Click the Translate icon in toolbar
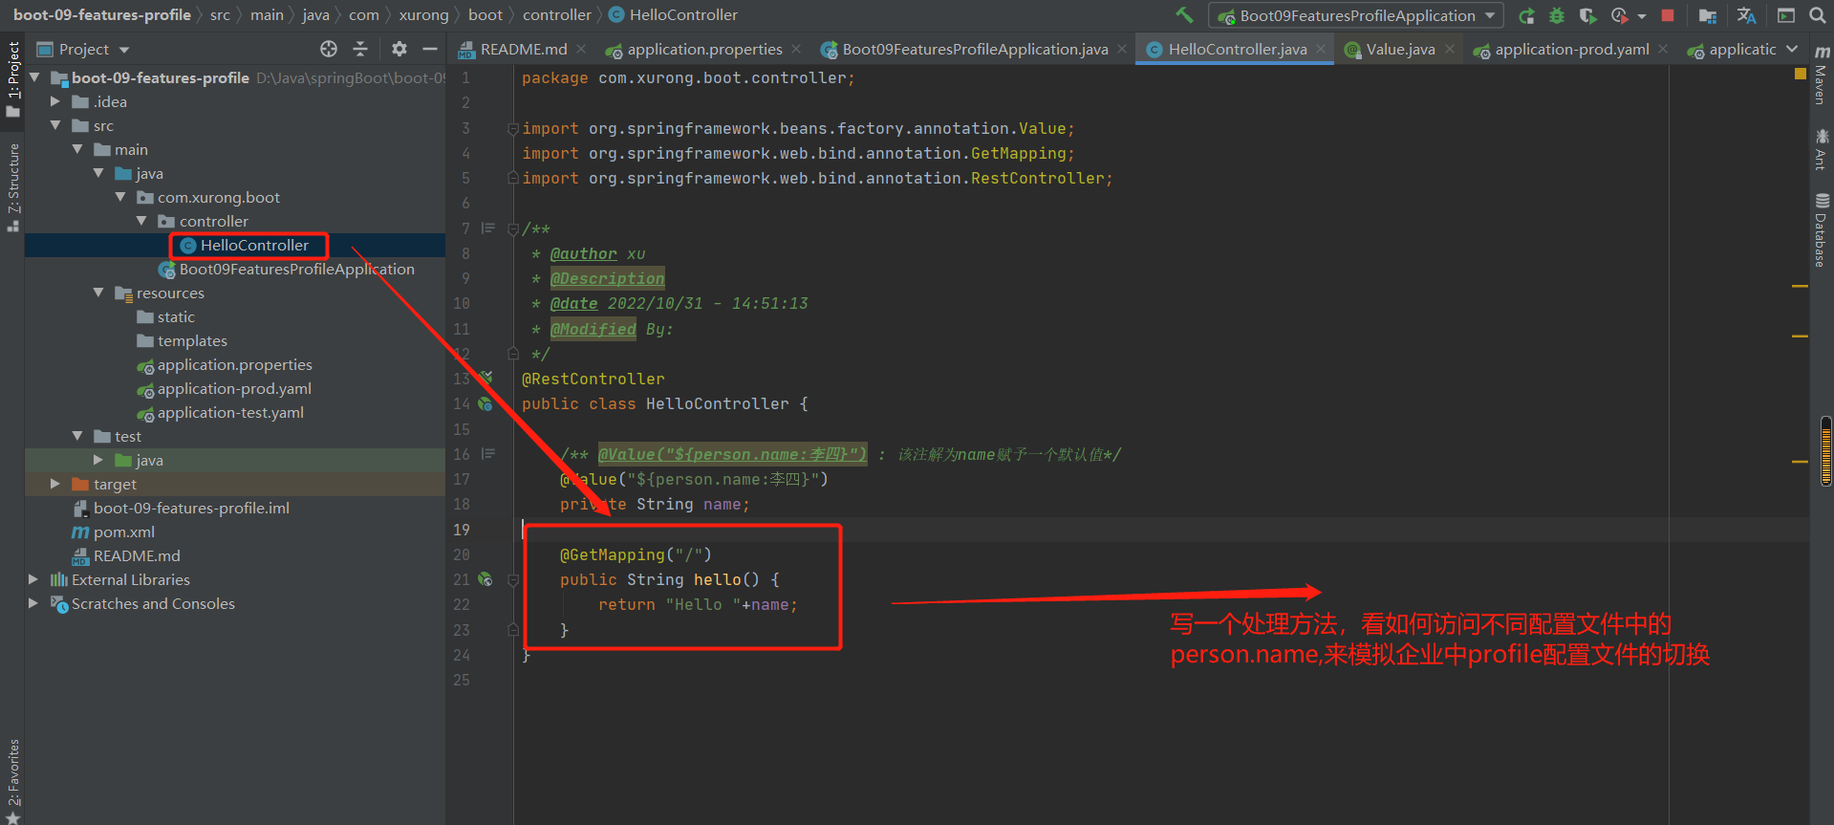The image size is (1834, 825). (x=1746, y=15)
